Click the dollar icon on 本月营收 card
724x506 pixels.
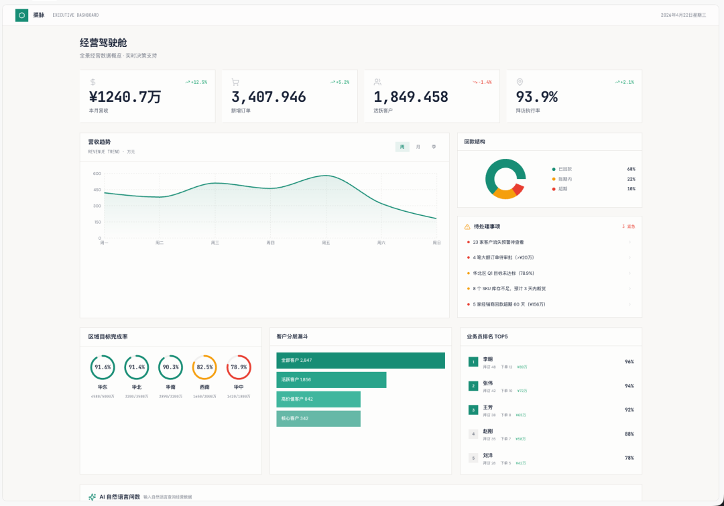(93, 82)
